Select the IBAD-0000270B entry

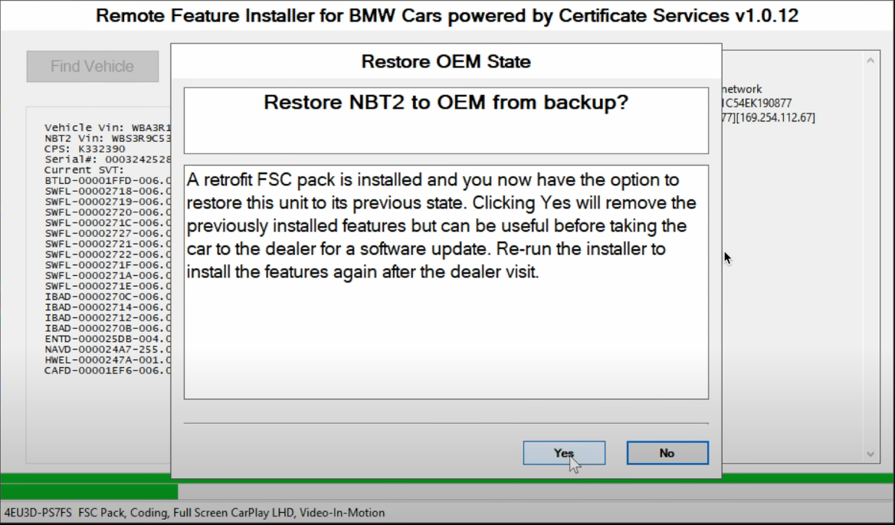108,329
